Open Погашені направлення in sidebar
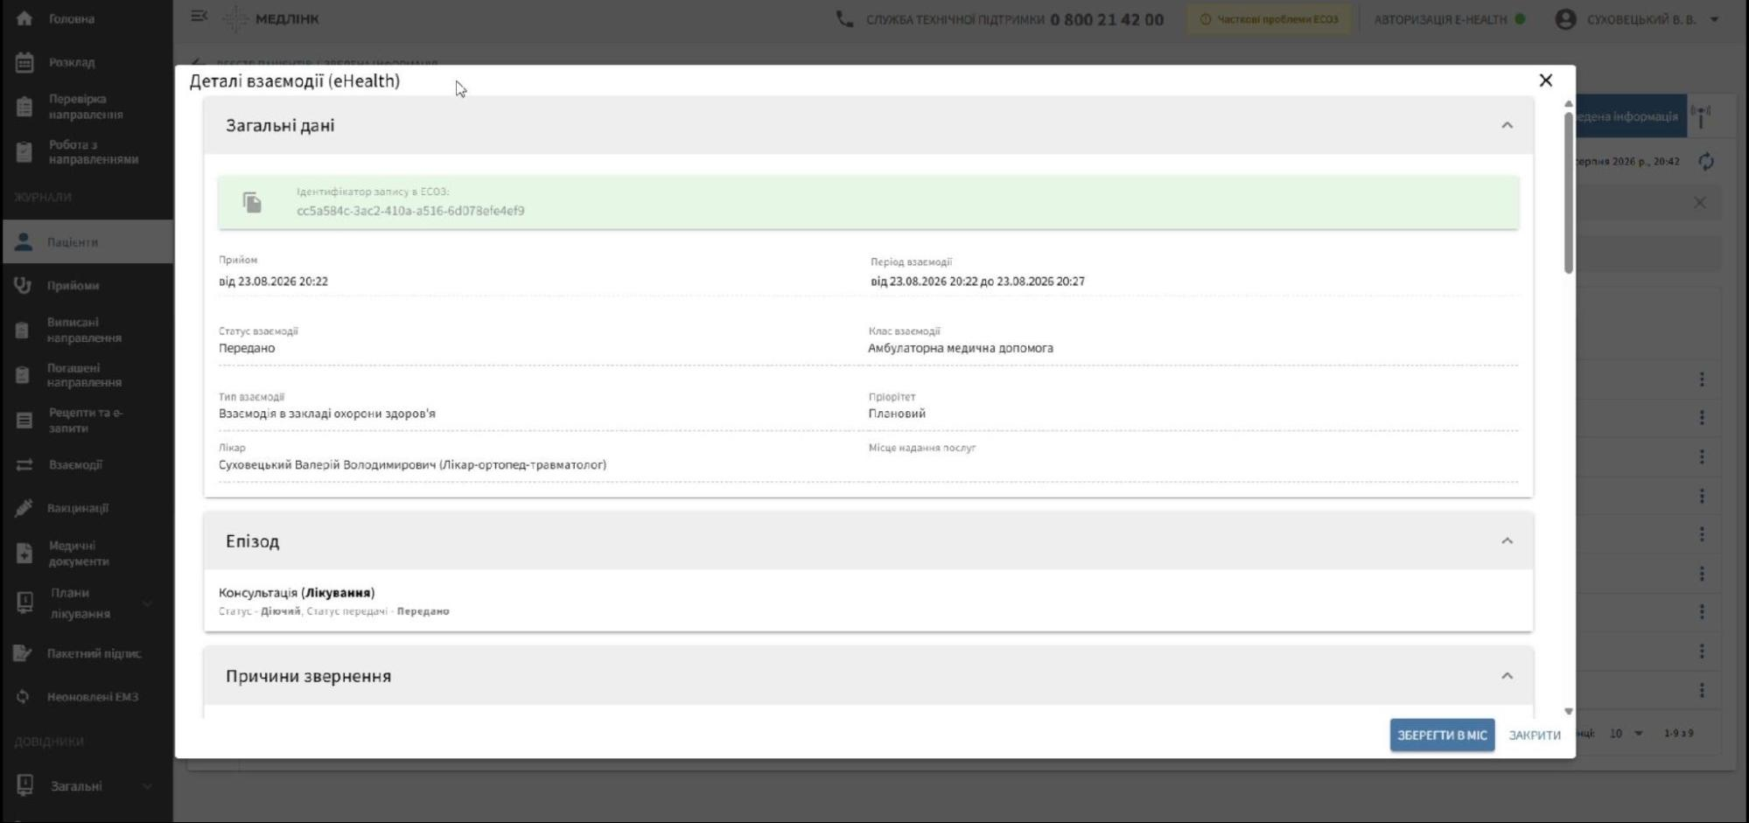 click(84, 375)
